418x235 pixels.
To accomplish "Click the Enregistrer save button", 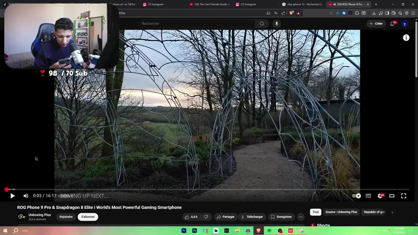I will pyautogui.click(x=281, y=217).
